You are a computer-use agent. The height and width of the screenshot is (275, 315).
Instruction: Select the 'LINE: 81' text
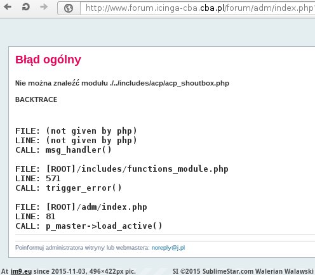(x=36, y=217)
